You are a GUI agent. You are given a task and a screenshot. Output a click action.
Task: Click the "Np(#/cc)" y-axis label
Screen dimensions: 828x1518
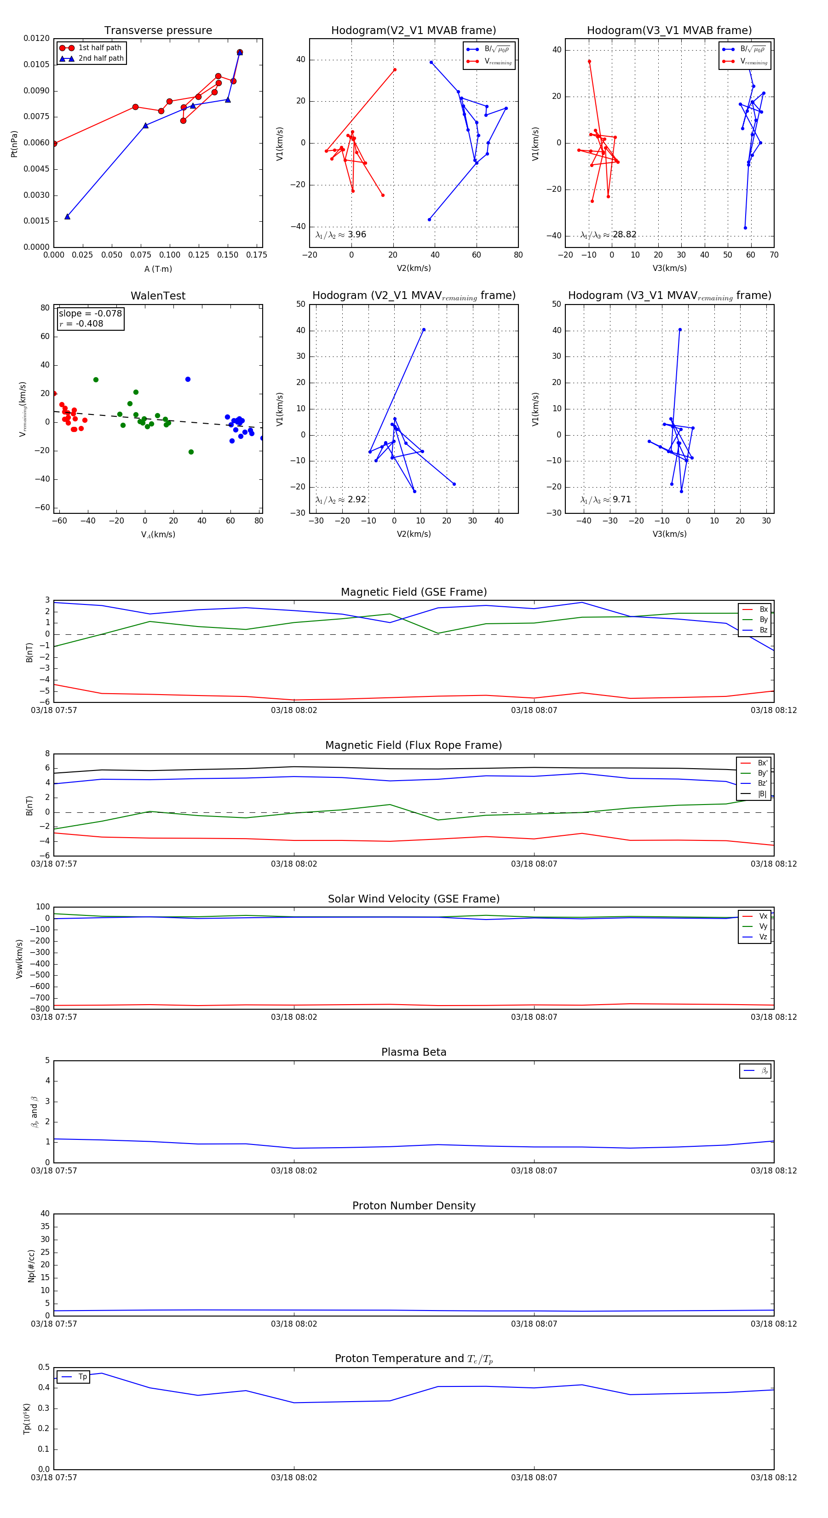point(31,1266)
